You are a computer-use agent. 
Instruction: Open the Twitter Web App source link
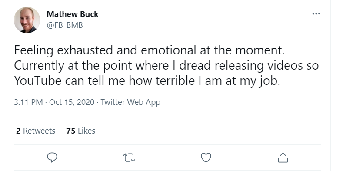[130, 102]
